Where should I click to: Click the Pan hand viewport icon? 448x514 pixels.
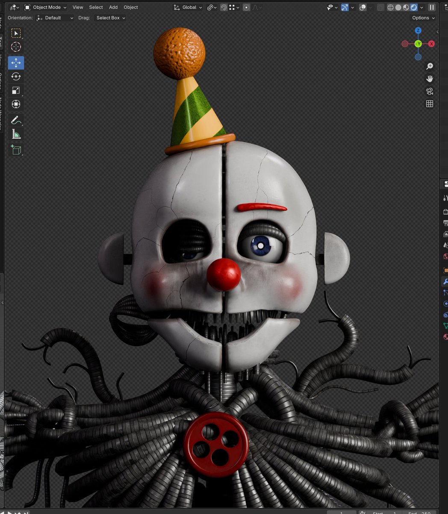[430, 79]
